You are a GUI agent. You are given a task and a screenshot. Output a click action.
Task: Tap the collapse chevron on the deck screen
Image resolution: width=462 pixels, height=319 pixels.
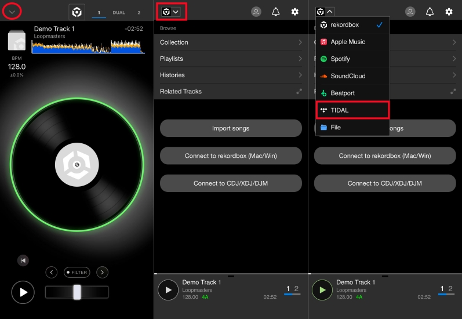12,12
